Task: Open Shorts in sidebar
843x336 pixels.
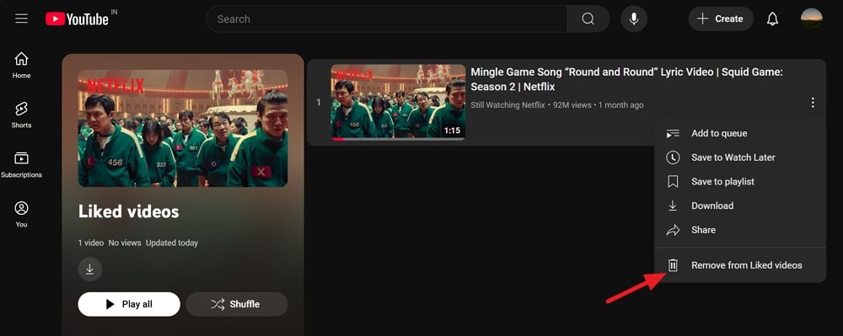Action: click(22, 115)
